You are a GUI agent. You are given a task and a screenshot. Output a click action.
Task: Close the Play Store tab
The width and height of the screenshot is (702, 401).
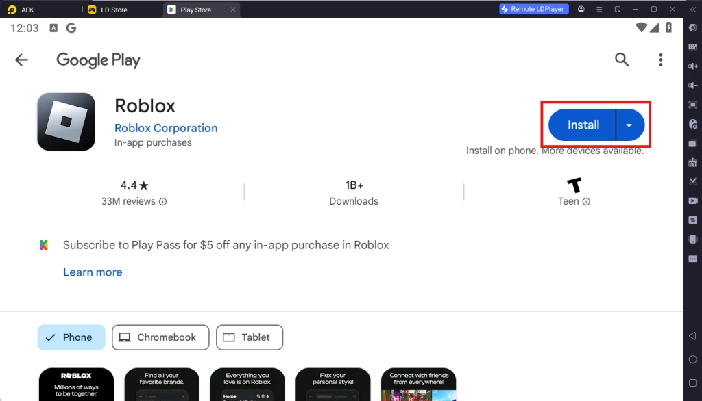coord(233,10)
